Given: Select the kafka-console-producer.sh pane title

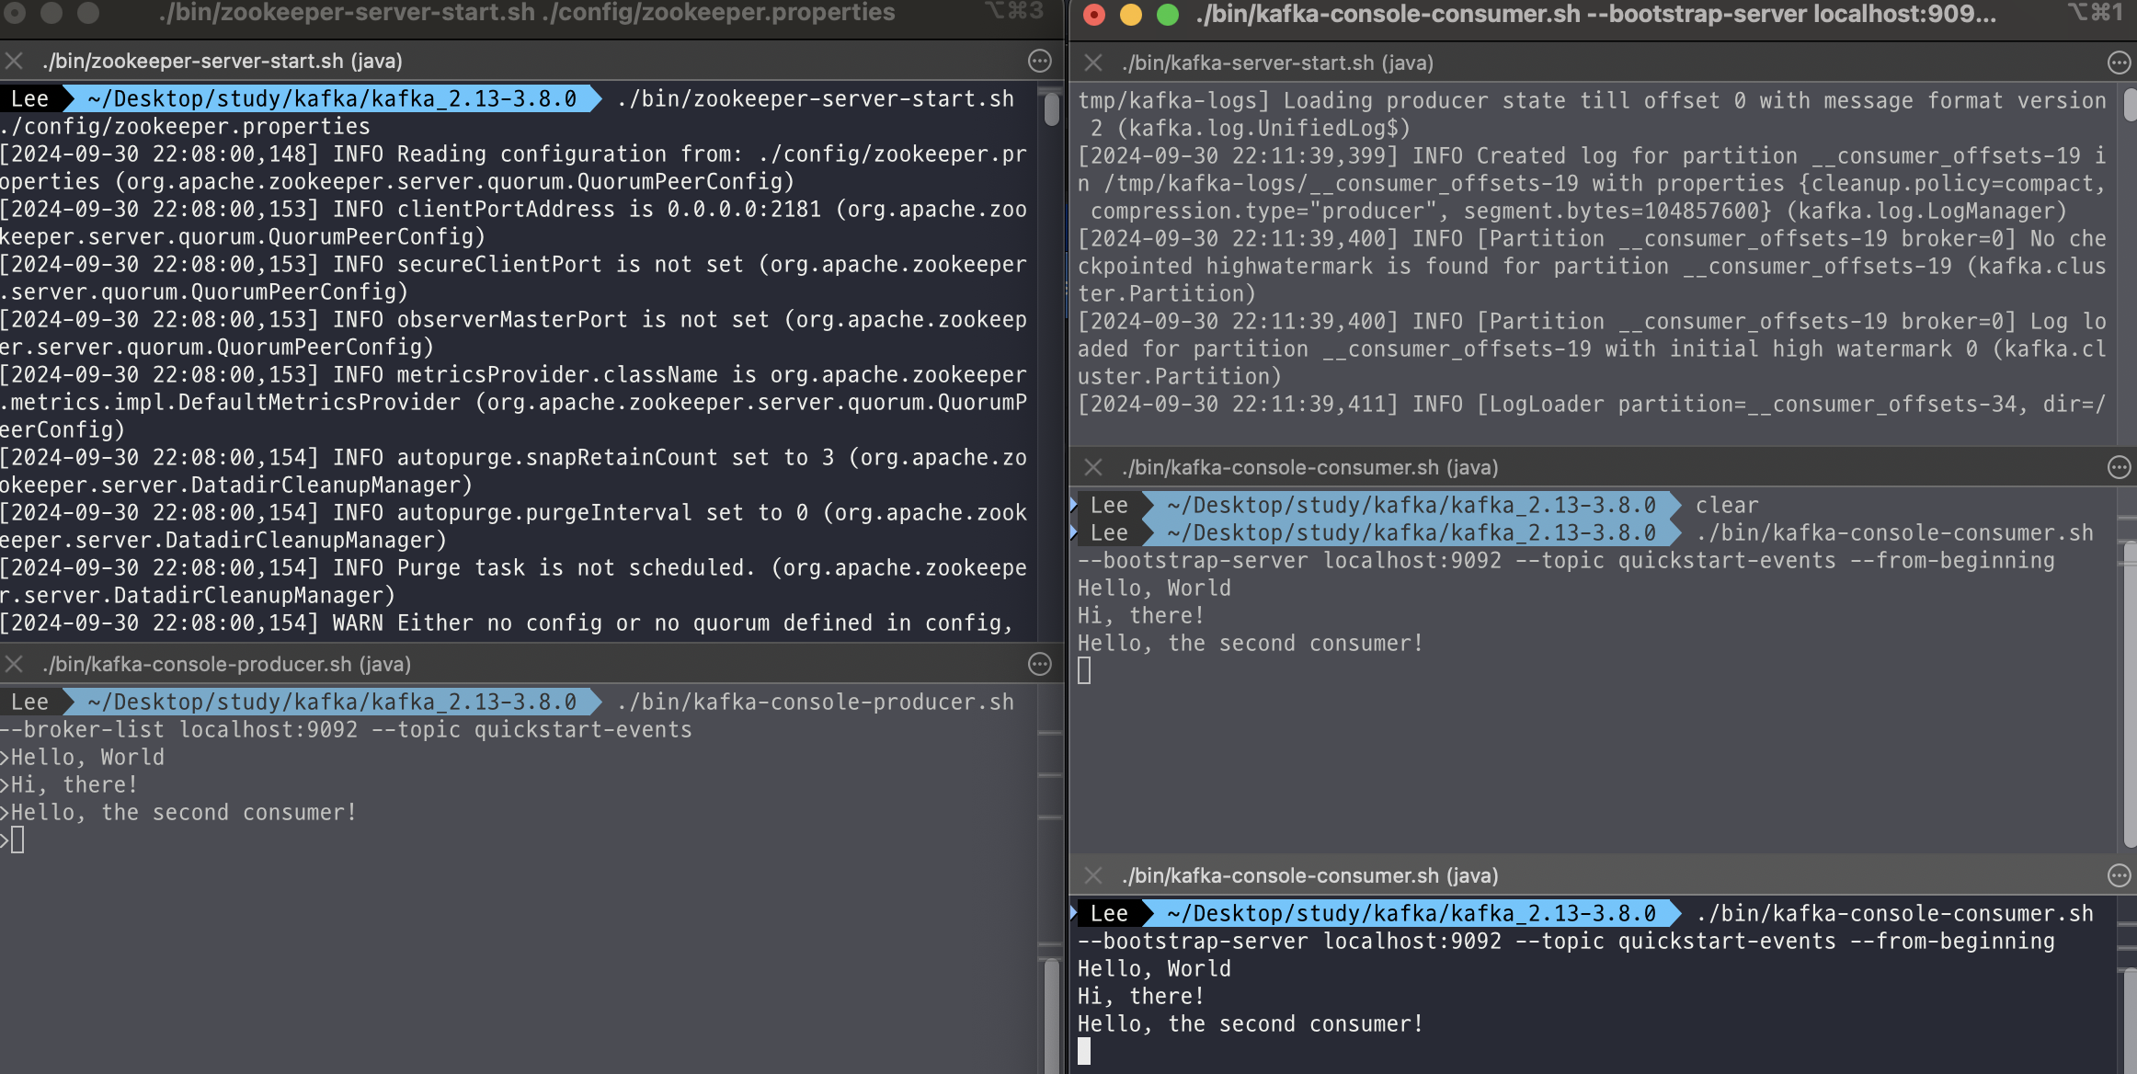Looking at the screenshot, I should (x=226, y=664).
